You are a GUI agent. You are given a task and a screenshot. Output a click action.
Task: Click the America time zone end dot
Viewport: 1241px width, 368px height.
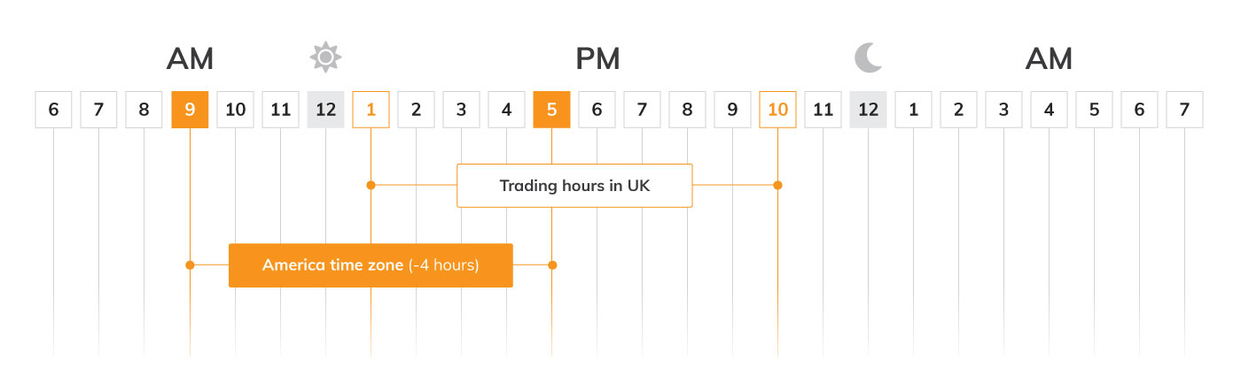point(552,265)
